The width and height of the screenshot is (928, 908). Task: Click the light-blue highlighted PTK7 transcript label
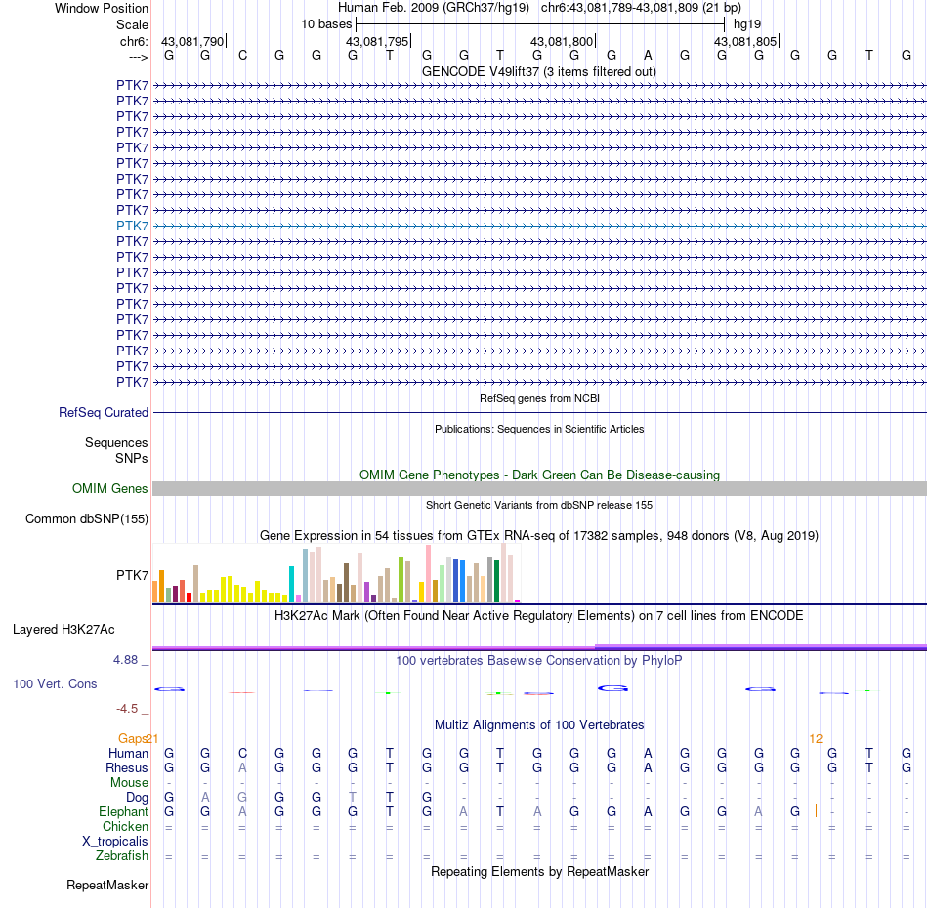[x=132, y=226]
